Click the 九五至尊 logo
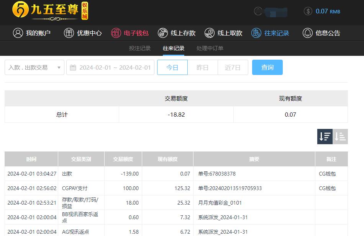Image resolution: width=364 pixels, height=236 pixels. [x=50, y=10]
